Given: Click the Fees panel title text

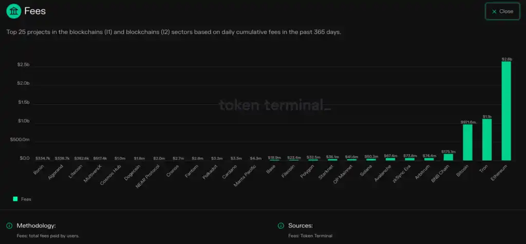Looking at the screenshot, I should [x=35, y=11].
